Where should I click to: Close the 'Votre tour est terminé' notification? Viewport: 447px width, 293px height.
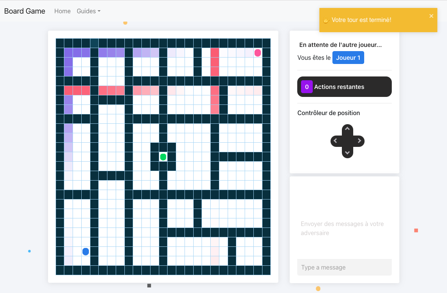tap(431, 16)
